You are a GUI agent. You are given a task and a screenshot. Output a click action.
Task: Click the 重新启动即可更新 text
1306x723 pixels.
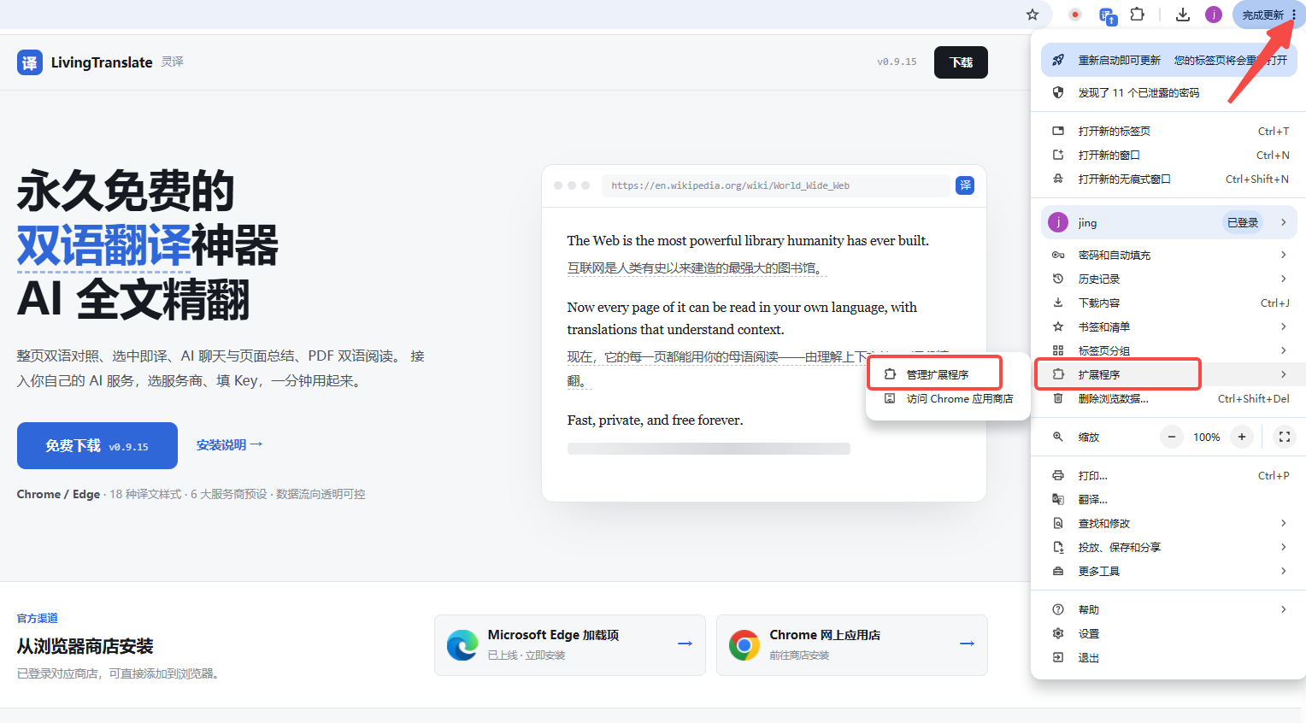click(x=1120, y=60)
